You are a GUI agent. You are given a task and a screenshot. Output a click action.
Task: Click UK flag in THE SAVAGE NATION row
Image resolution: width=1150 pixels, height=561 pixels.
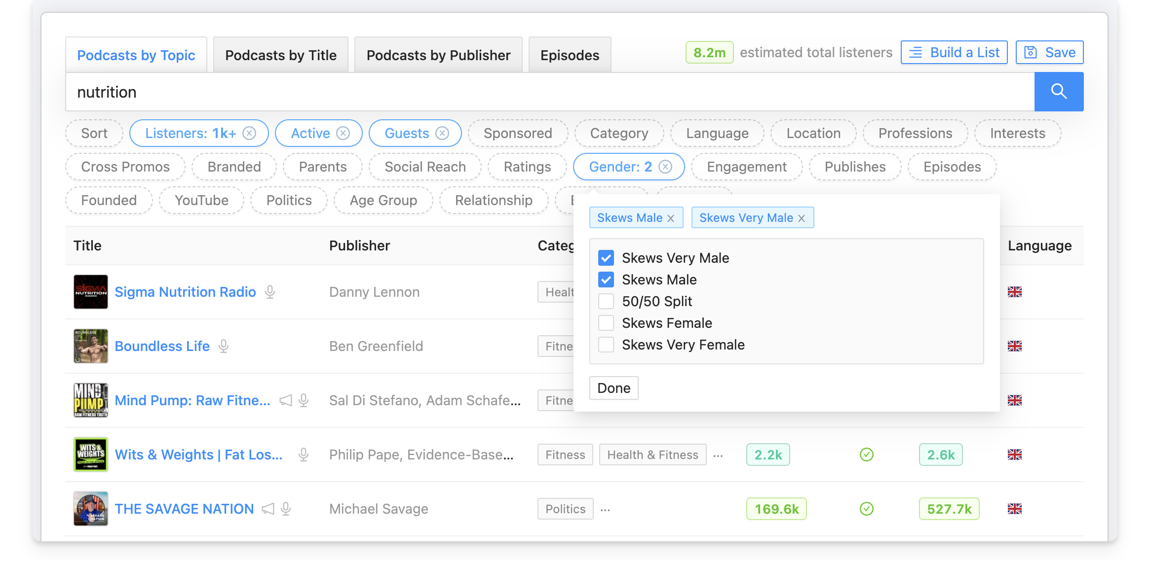[x=1015, y=509]
